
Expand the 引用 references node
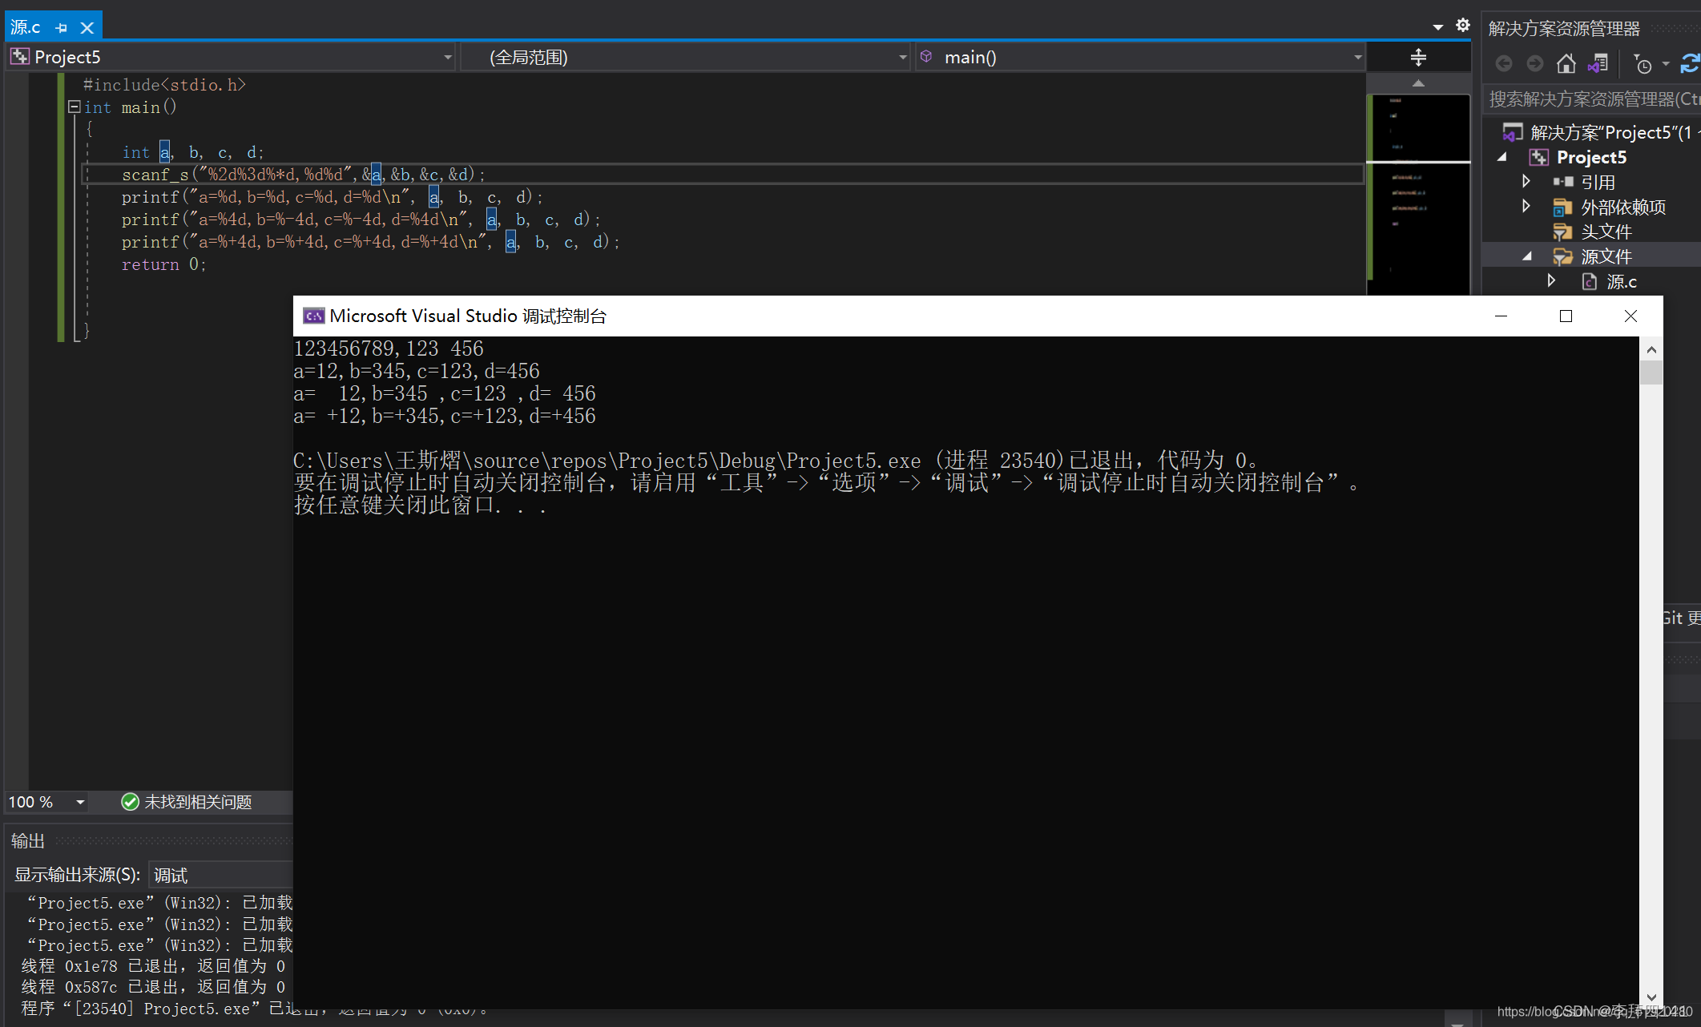point(1526,182)
